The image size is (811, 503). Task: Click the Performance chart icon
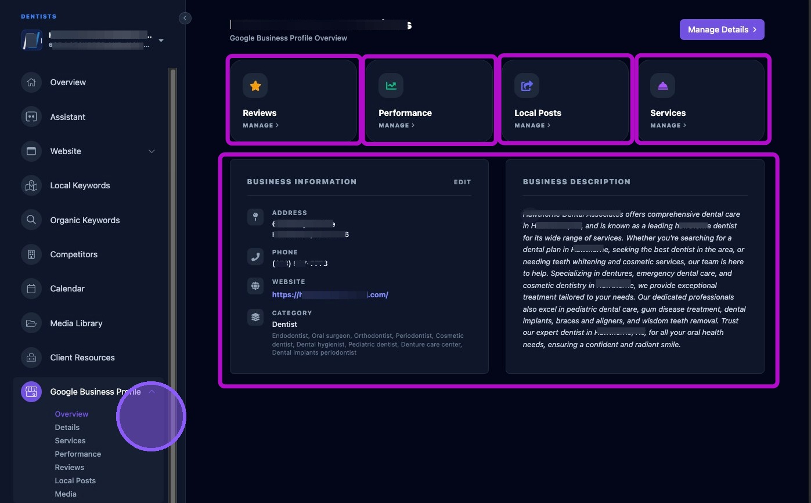tap(391, 86)
